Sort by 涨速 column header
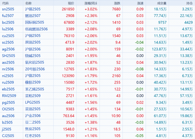Viewport: 195px width, 139px height. 140,3
